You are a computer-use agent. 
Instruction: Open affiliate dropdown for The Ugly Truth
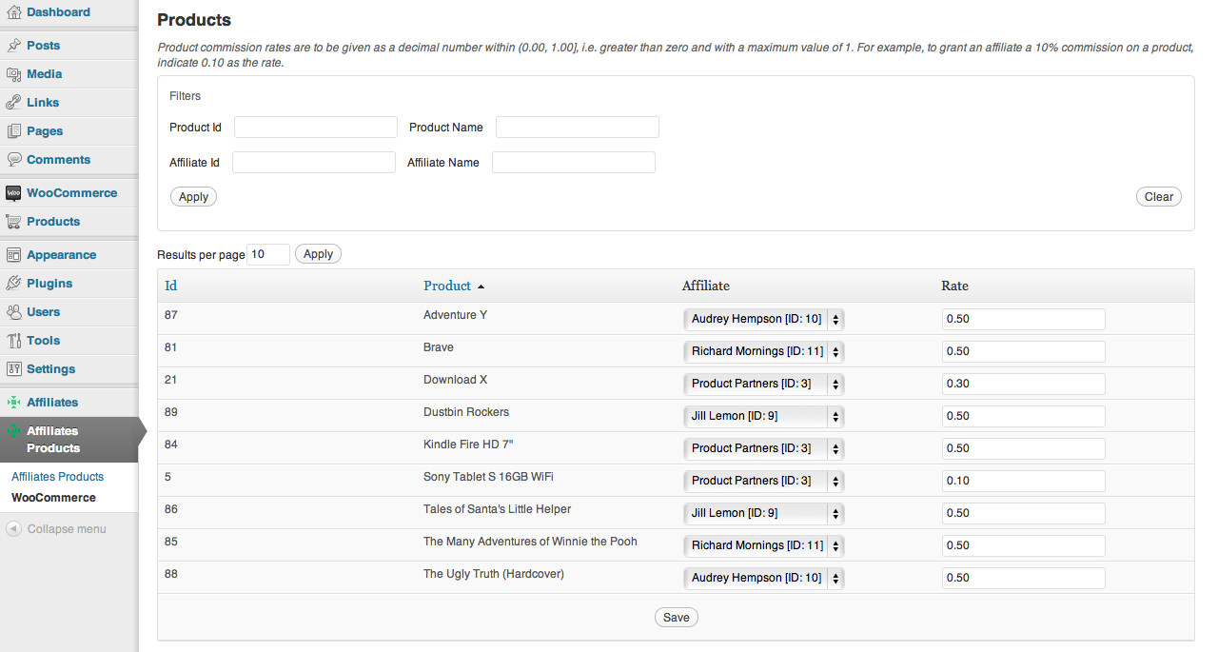763,578
